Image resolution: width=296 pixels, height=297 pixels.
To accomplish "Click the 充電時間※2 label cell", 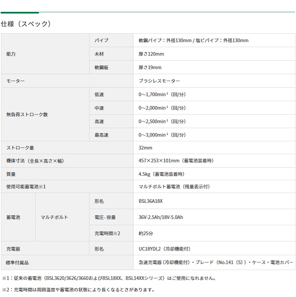I will [x=111, y=233].
